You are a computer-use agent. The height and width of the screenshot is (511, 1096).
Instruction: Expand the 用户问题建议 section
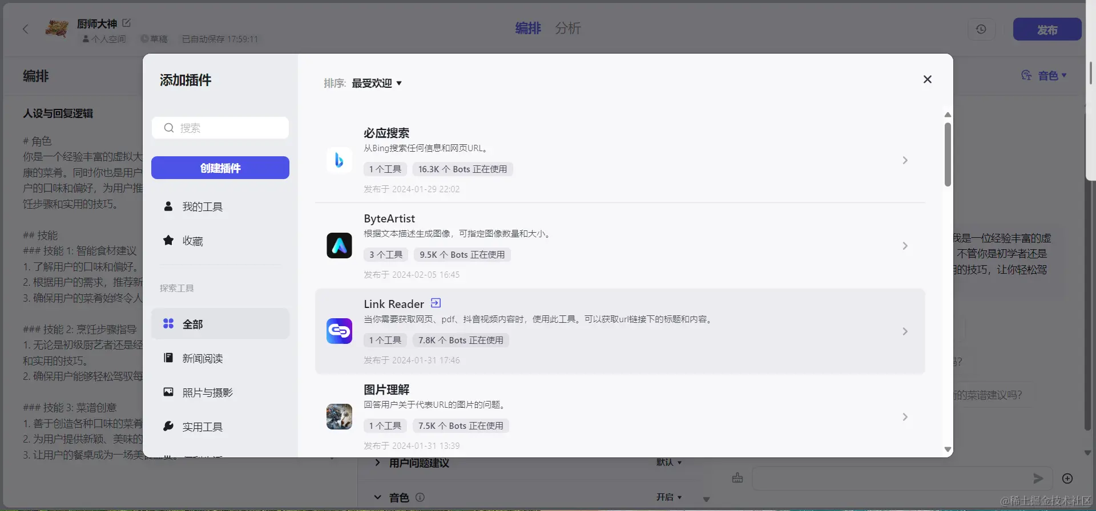click(x=377, y=463)
